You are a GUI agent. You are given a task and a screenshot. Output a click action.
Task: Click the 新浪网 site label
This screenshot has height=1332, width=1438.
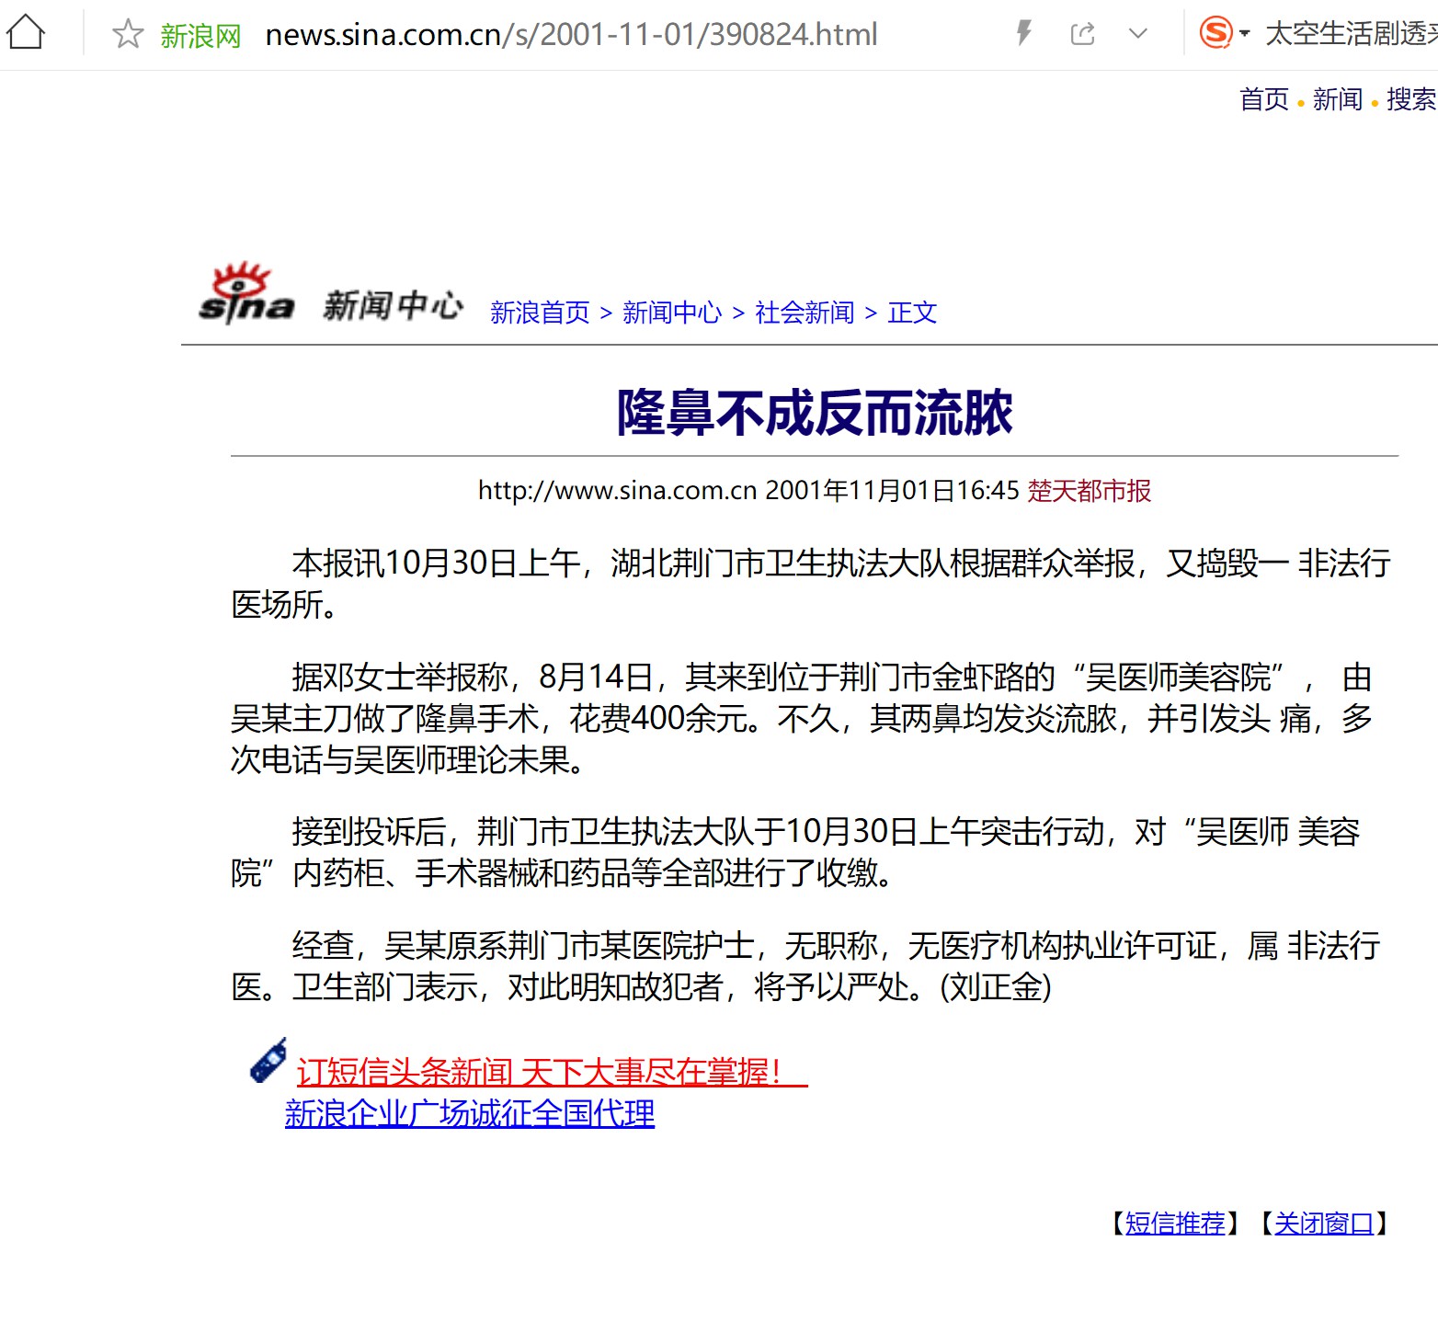[x=200, y=36]
